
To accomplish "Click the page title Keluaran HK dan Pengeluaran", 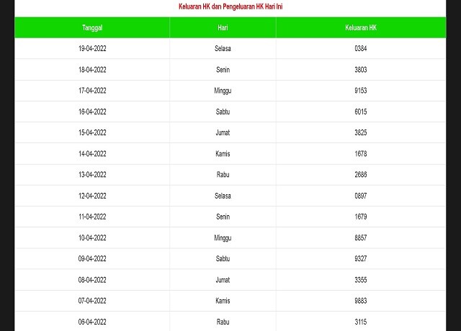I will [x=230, y=6].
